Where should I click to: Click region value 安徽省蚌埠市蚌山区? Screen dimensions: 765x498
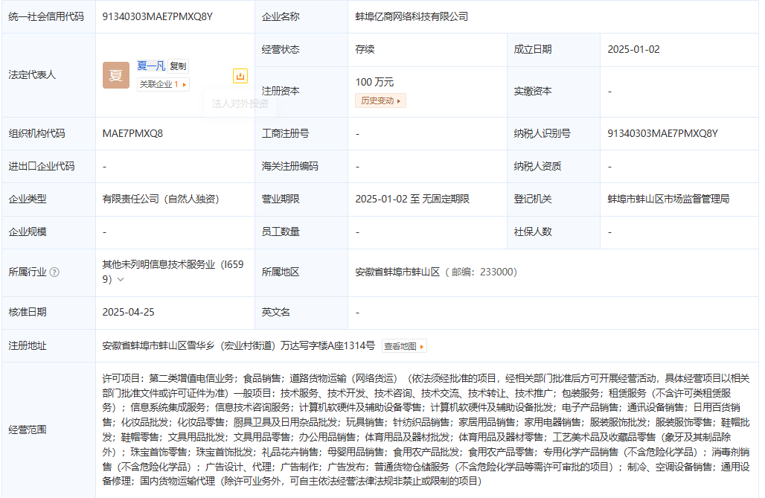[x=398, y=272]
